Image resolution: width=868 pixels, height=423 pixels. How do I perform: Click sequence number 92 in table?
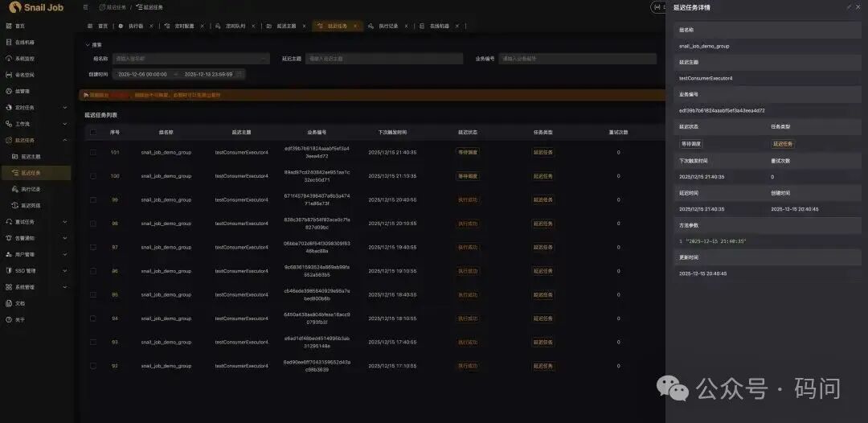(x=115, y=366)
